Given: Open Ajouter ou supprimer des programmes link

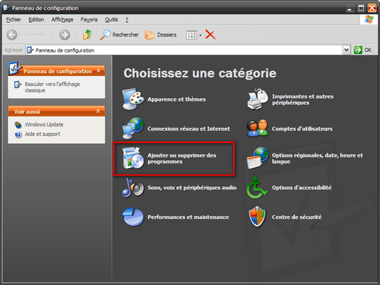Looking at the screenshot, I should tap(182, 158).
